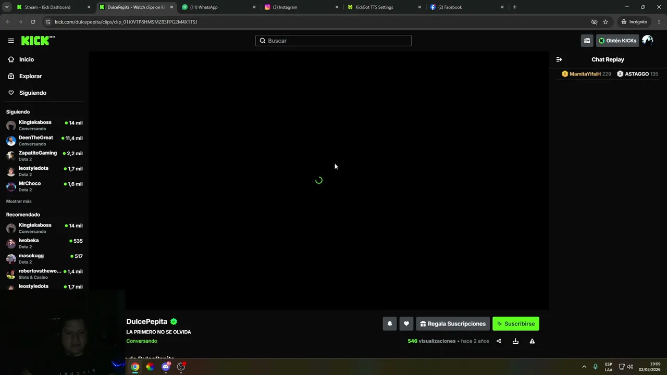Image resolution: width=667 pixels, height=375 pixels.
Task: Collapse the Chat Replay panel
Action: point(559,59)
